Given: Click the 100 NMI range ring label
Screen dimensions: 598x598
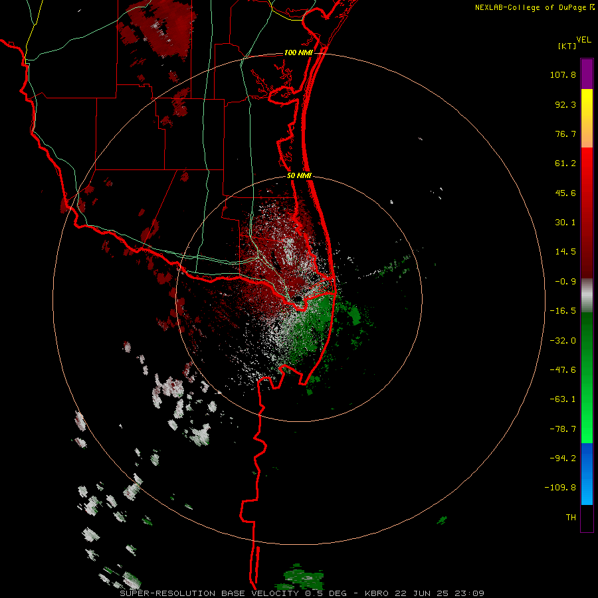Looking at the screenshot, I should (298, 52).
